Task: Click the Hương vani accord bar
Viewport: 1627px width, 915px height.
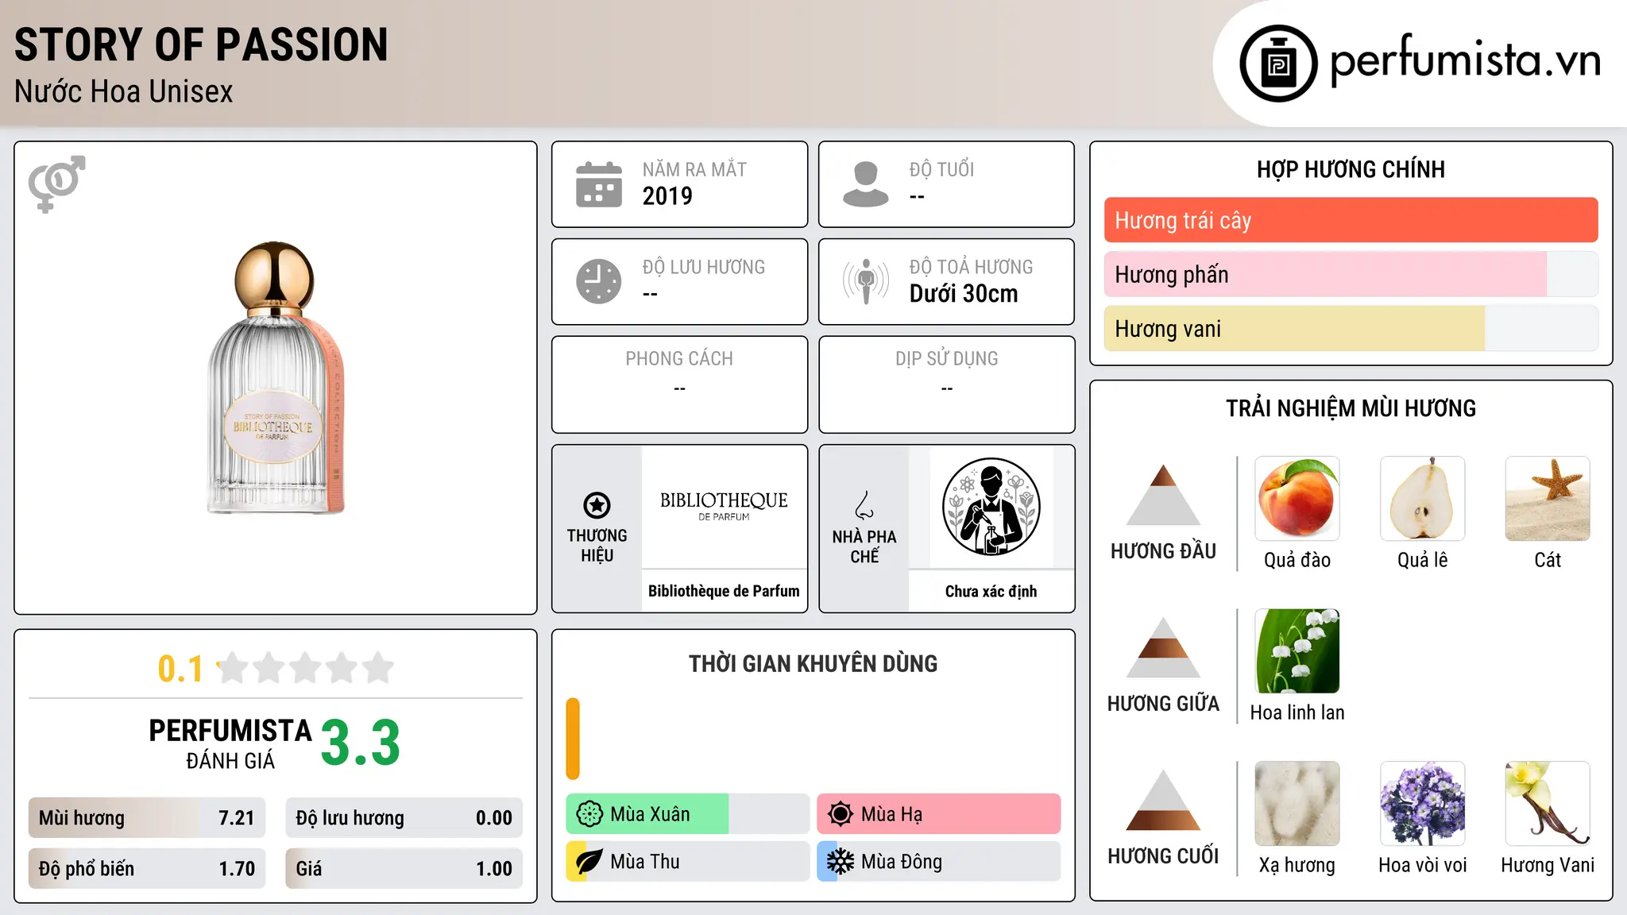Action: point(1351,328)
